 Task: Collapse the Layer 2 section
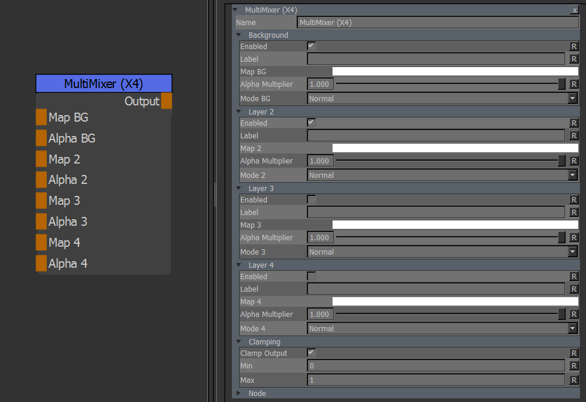pyautogui.click(x=239, y=112)
